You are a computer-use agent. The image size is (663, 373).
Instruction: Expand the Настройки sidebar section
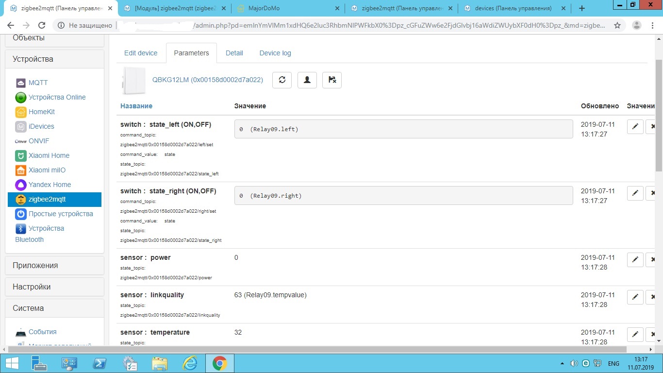pyautogui.click(x=54, y=287)
